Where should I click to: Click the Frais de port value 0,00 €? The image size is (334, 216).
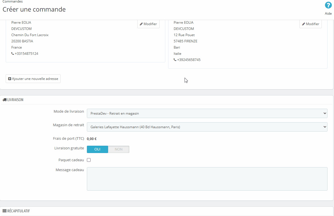[x=92, y=139]
